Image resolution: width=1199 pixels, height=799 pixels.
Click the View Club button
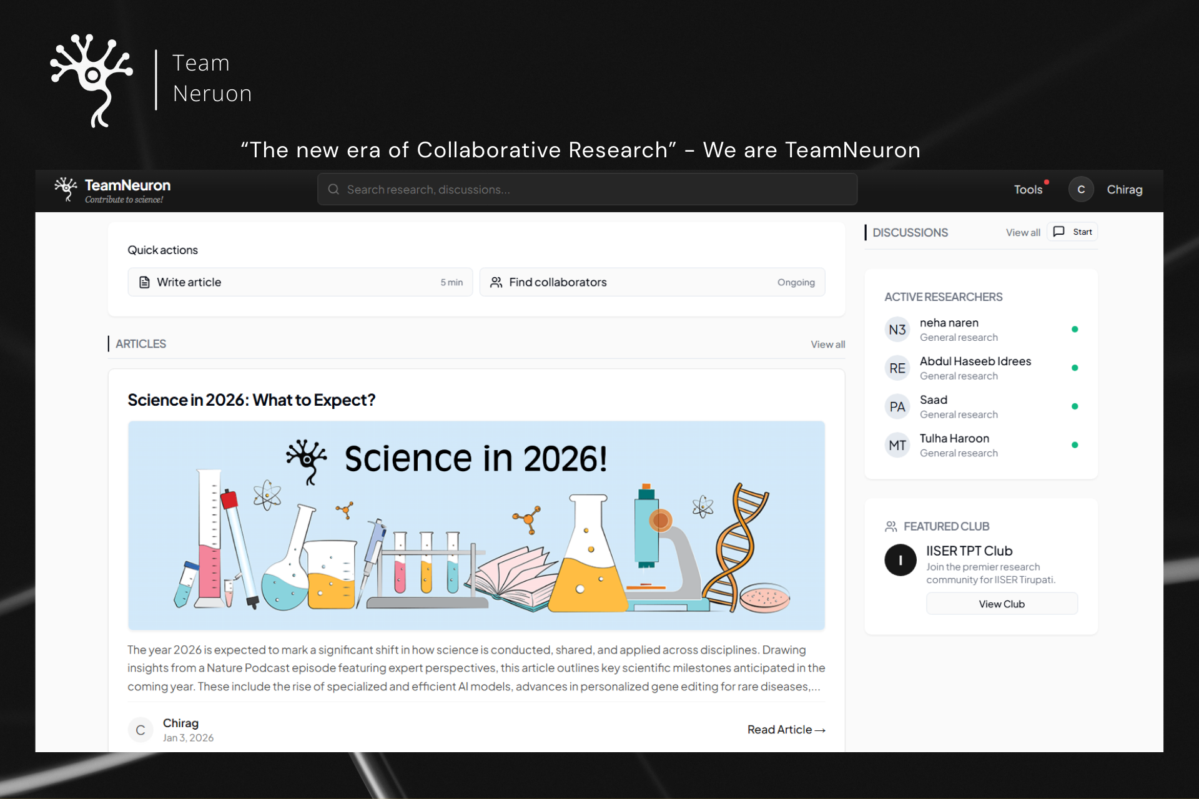point(1001,604)
